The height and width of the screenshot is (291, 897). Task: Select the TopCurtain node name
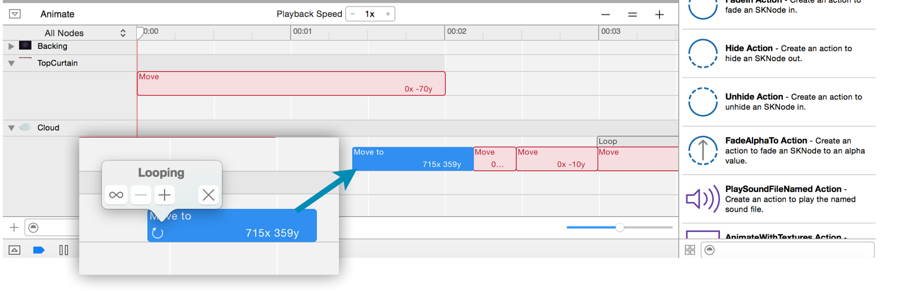coord(57,63)
